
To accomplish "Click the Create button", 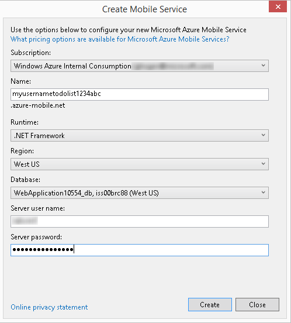I will pyautogui.click(x=210, y=304).
